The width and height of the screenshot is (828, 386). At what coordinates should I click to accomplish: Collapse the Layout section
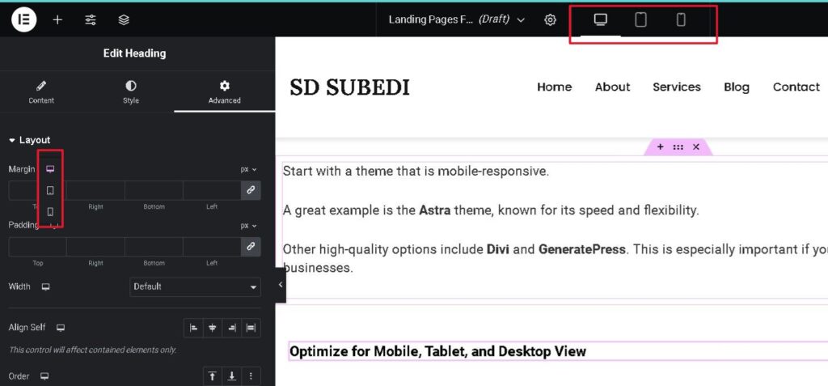30,140
